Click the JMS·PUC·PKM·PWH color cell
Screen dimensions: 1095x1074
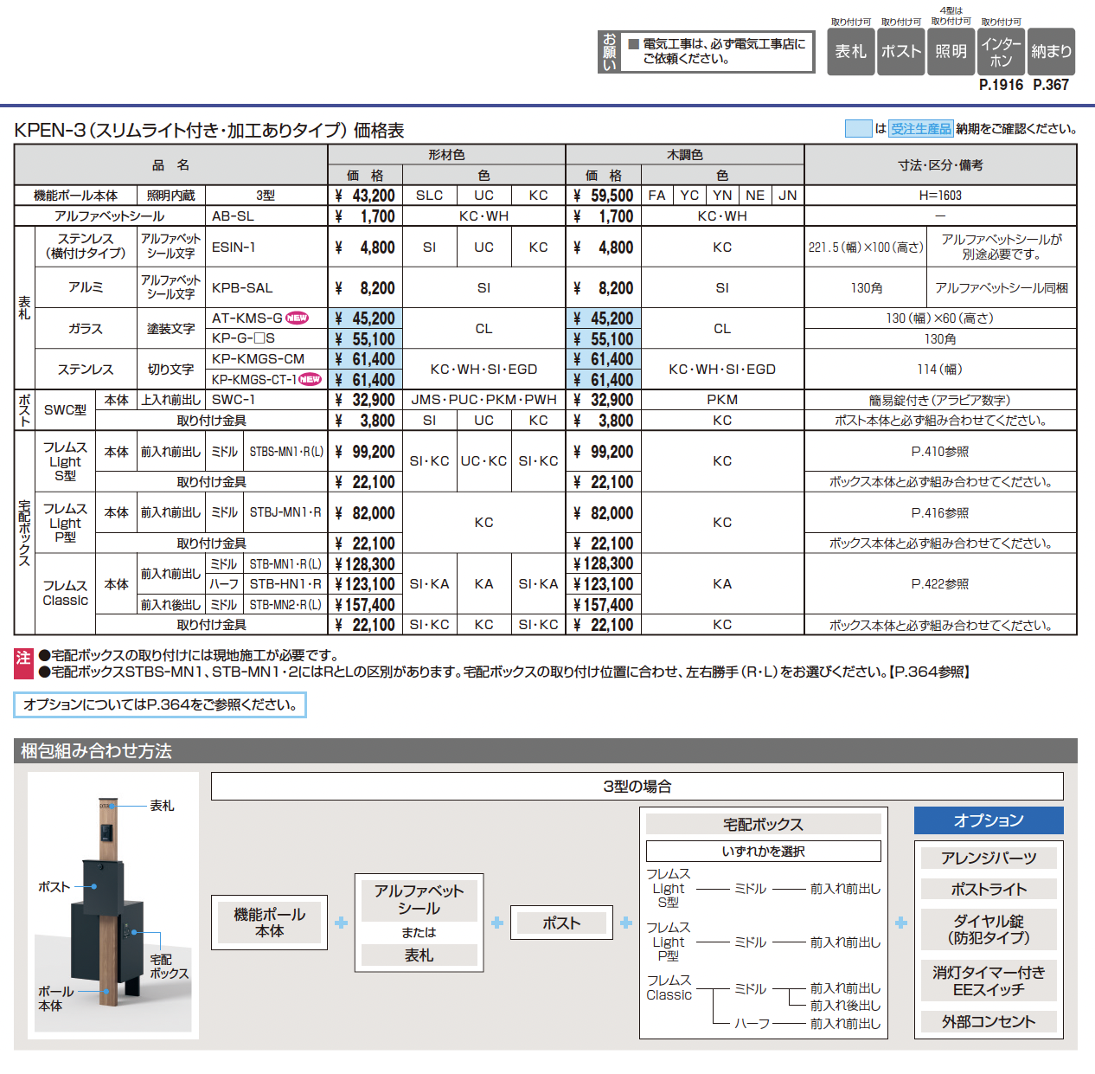483,400
